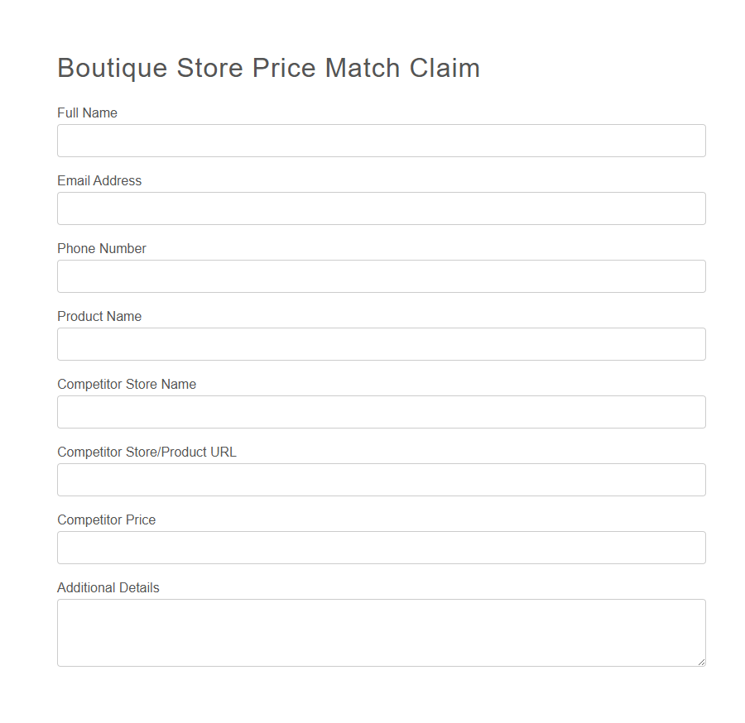Click the Full Name input field
Screen dimensions: 745x723
pos(381,141)
